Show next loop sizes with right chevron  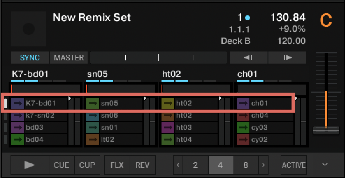pos(263,165)
